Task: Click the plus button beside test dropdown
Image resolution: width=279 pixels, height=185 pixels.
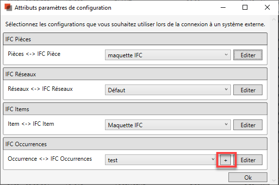Action: 226,160
